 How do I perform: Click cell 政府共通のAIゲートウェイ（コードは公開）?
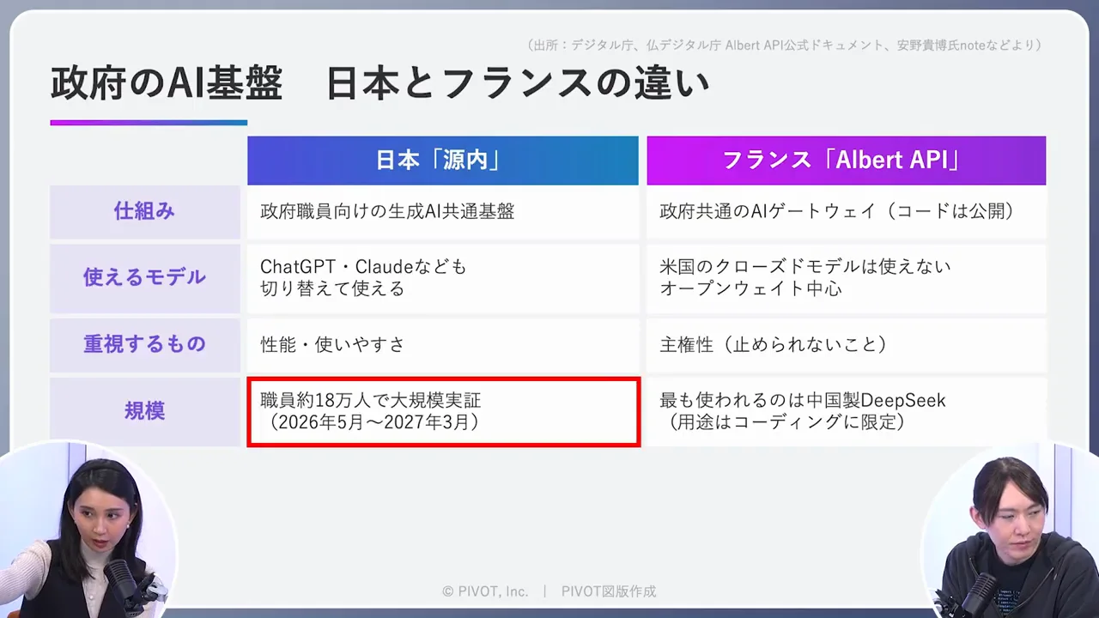pos(846,211)
